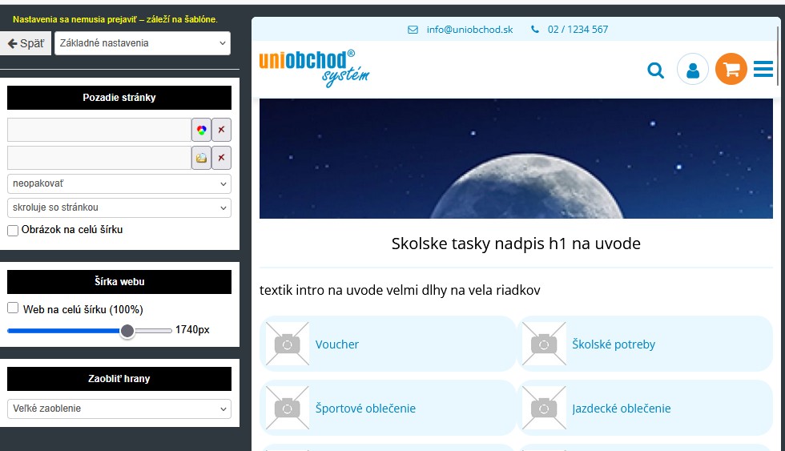Image resolution: width=785 pixels, height=451 pixels.
Task: Browse for a background image file
Action: coord(201,158)
